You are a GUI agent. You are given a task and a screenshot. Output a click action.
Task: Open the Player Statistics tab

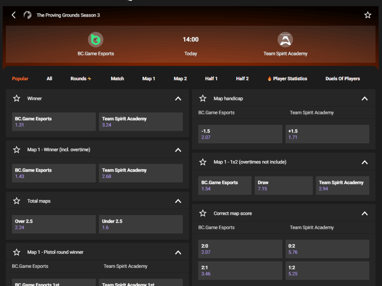(x=287, y=79)
